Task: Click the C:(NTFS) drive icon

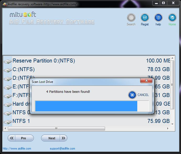Action: click(8, 70)
